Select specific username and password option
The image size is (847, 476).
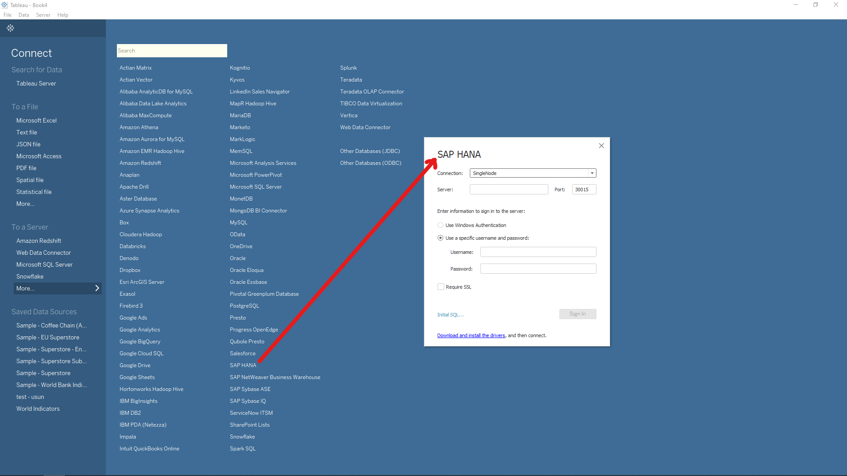pos(440,238)
